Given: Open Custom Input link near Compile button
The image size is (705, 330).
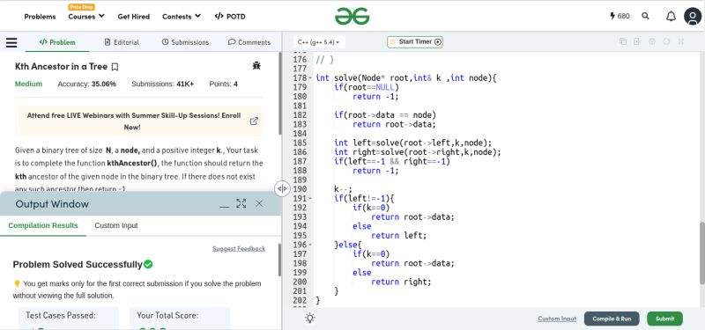Looking at the screenshot, I should [557, 319].
